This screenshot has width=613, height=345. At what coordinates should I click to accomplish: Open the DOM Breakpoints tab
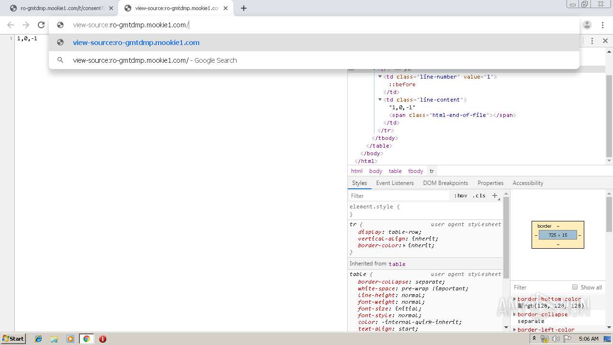[x=445, y=183]
